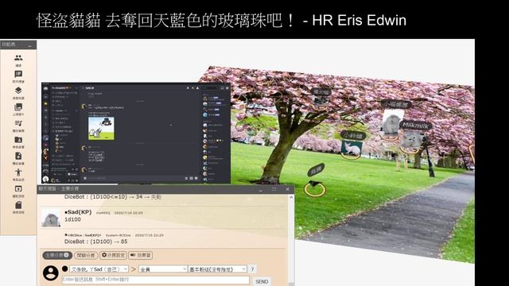Click the Sad(KP) sender name in the chat log
This screenshot has height=286, width=509.
(x=78, y=212)
